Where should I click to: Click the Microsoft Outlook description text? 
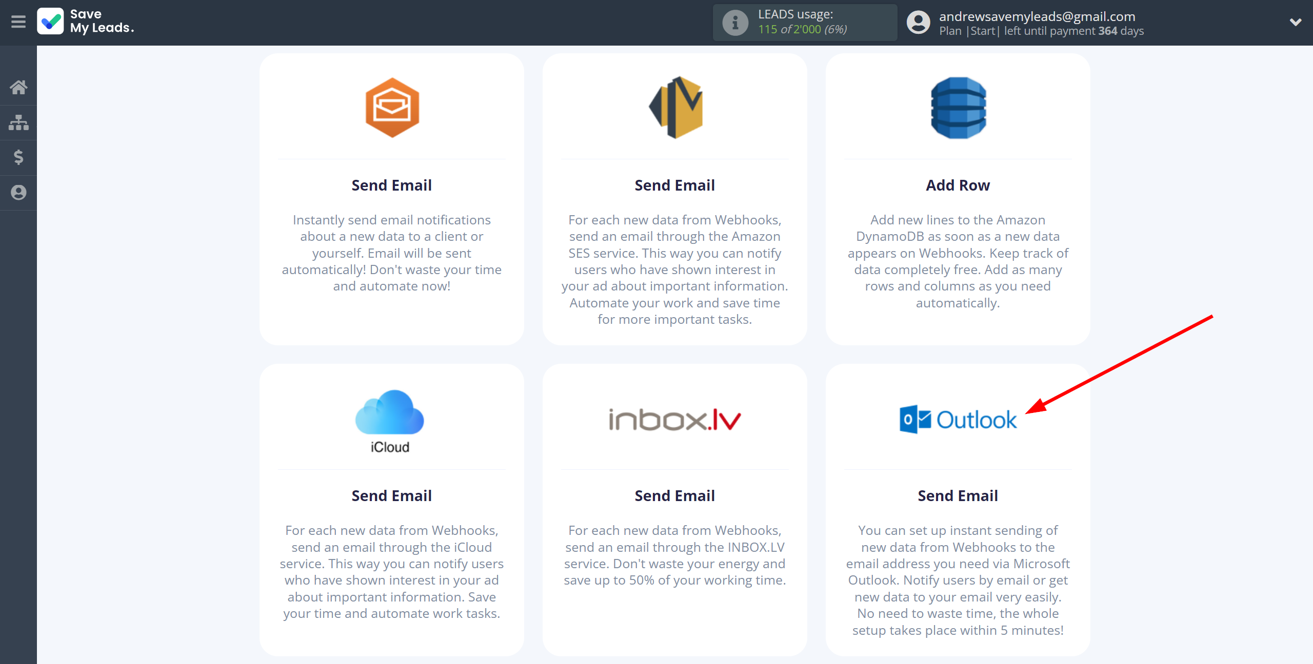pos(958,580)
